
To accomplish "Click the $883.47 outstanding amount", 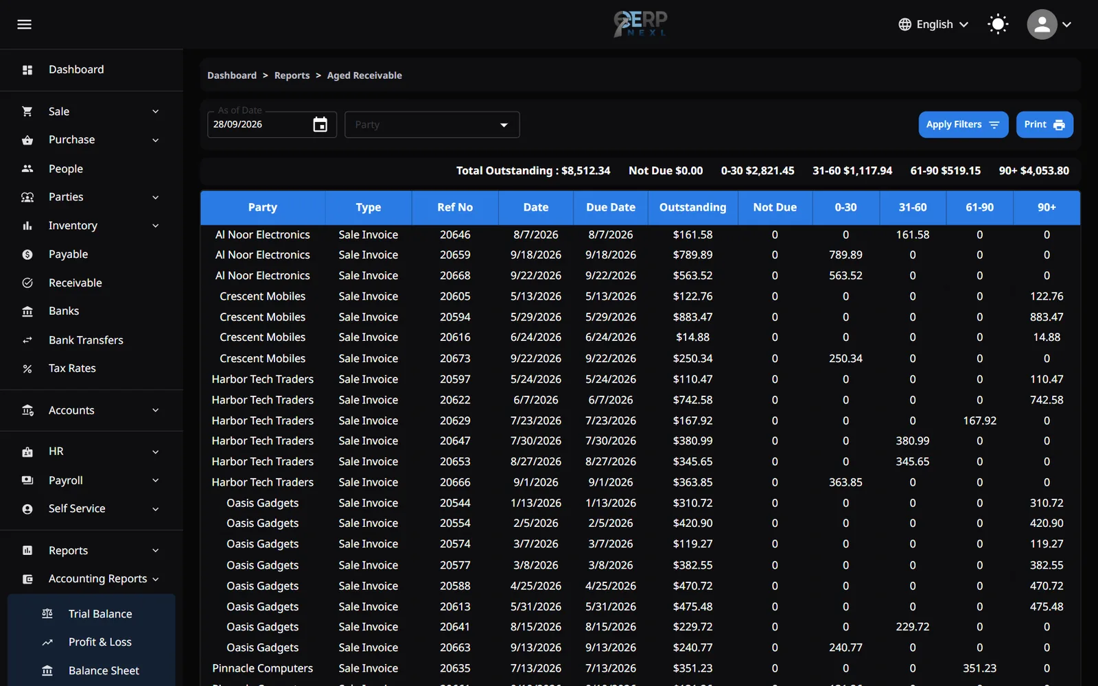I will (x=692, y=317).
